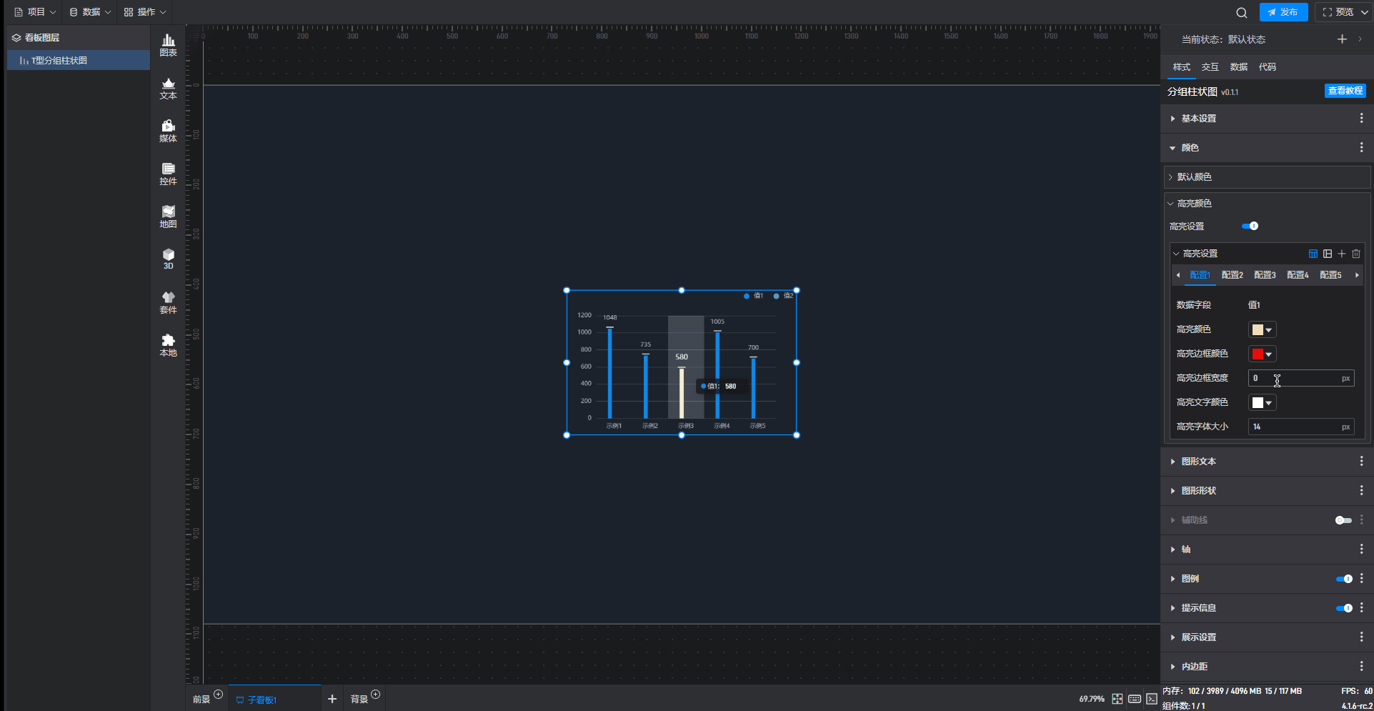Select the 地图 map component icon
This screenshot has width=1374, height=711.
point(168,217)
